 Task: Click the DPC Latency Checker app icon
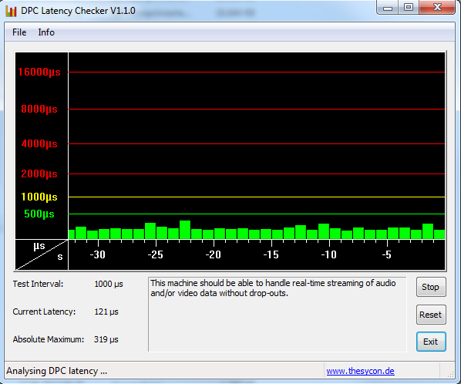point(11,11)
